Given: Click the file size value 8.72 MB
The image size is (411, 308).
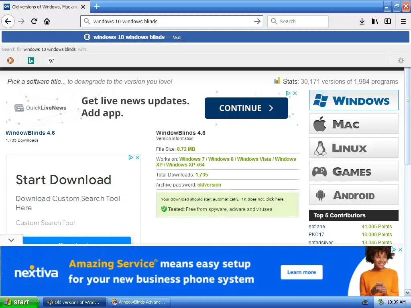Looking at the screenshot, I should click(186, 149).
